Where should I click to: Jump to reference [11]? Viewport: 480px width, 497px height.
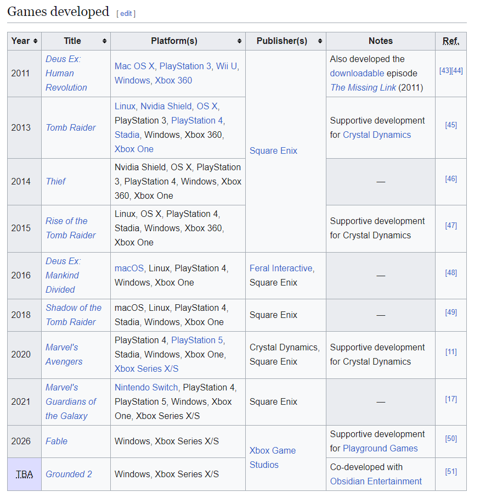pyautogui.click(x=451, y=352)
